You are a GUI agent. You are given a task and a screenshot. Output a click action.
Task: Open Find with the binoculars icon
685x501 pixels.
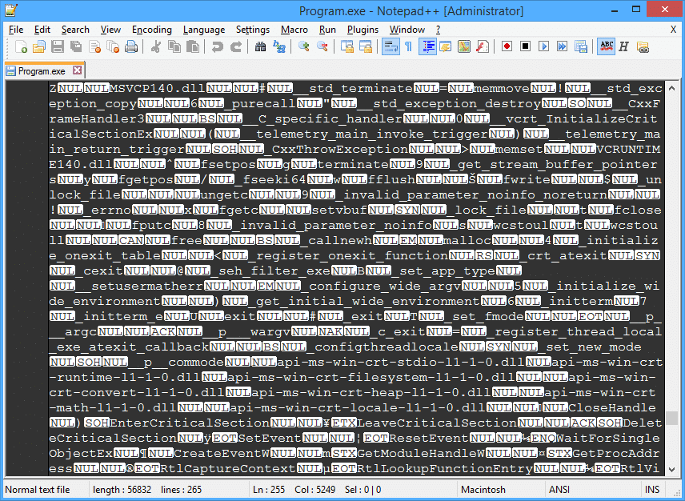(260, 46)
